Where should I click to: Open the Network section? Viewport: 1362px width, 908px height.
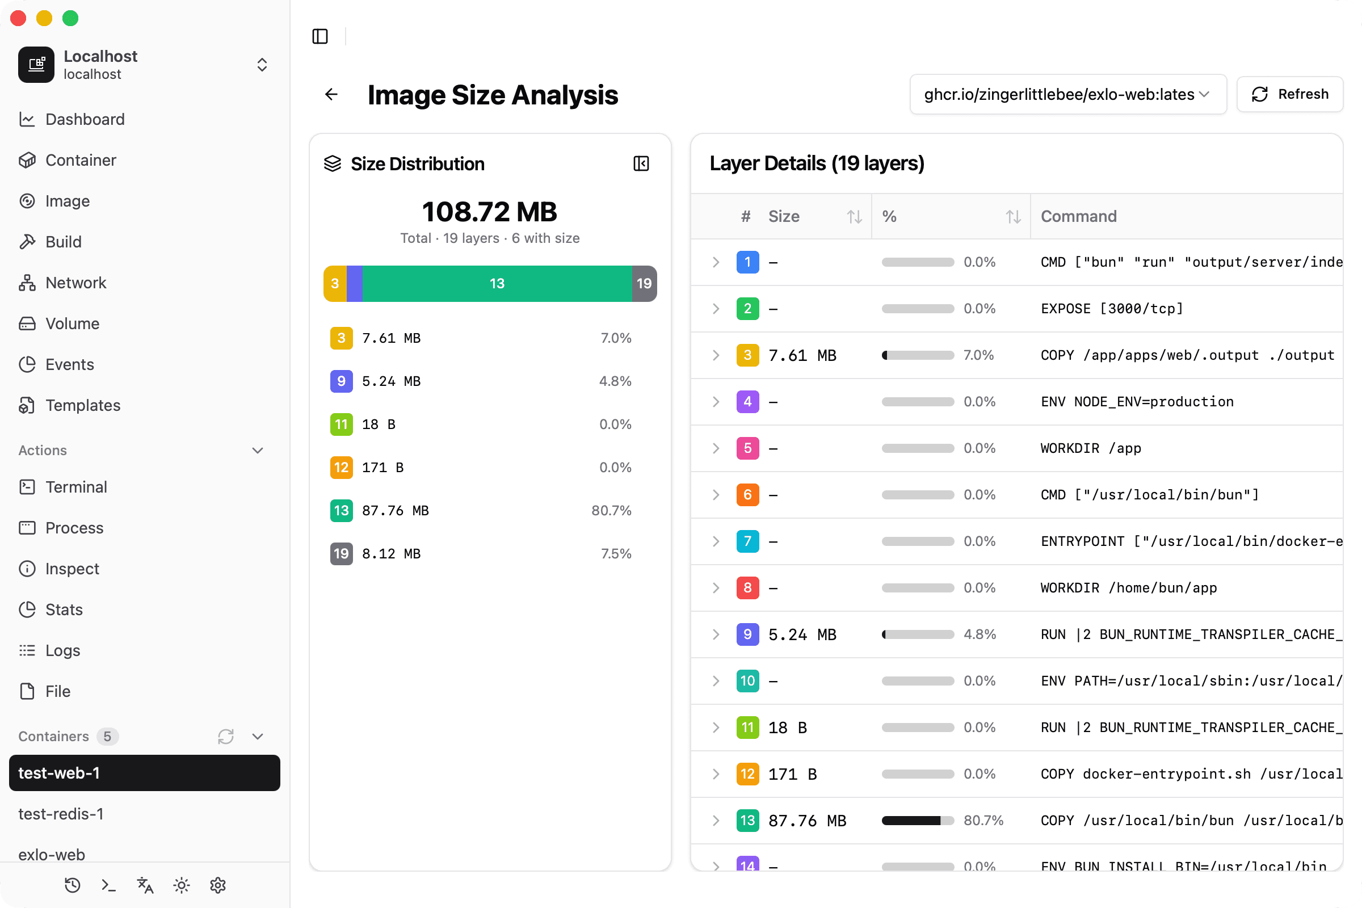click(76, 283)
